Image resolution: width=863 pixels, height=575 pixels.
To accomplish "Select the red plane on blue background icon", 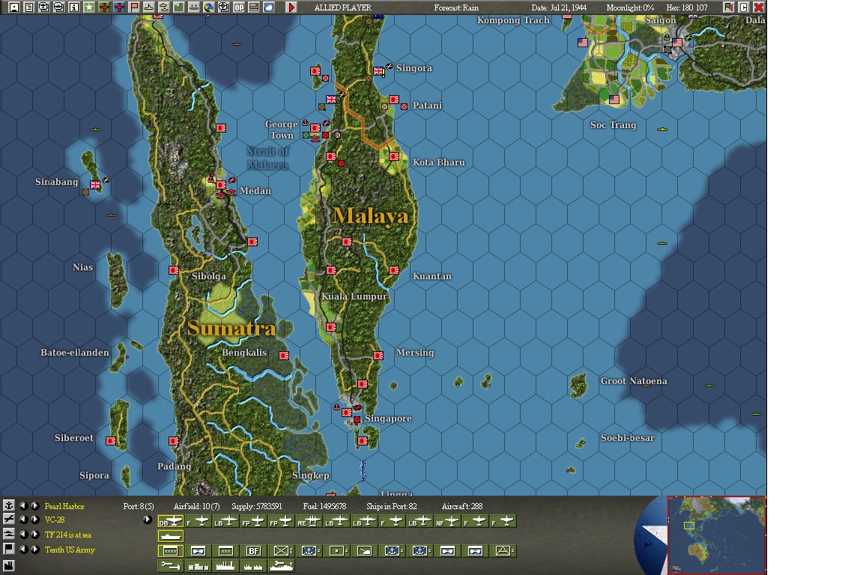I will point(119,7).
